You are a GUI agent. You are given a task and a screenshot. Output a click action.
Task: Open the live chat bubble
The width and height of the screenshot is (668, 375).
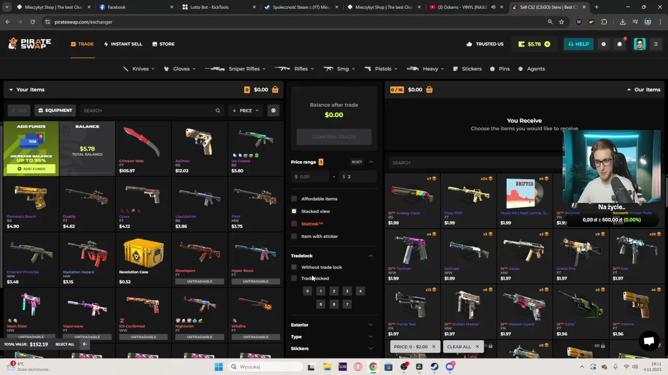point(649,341)
